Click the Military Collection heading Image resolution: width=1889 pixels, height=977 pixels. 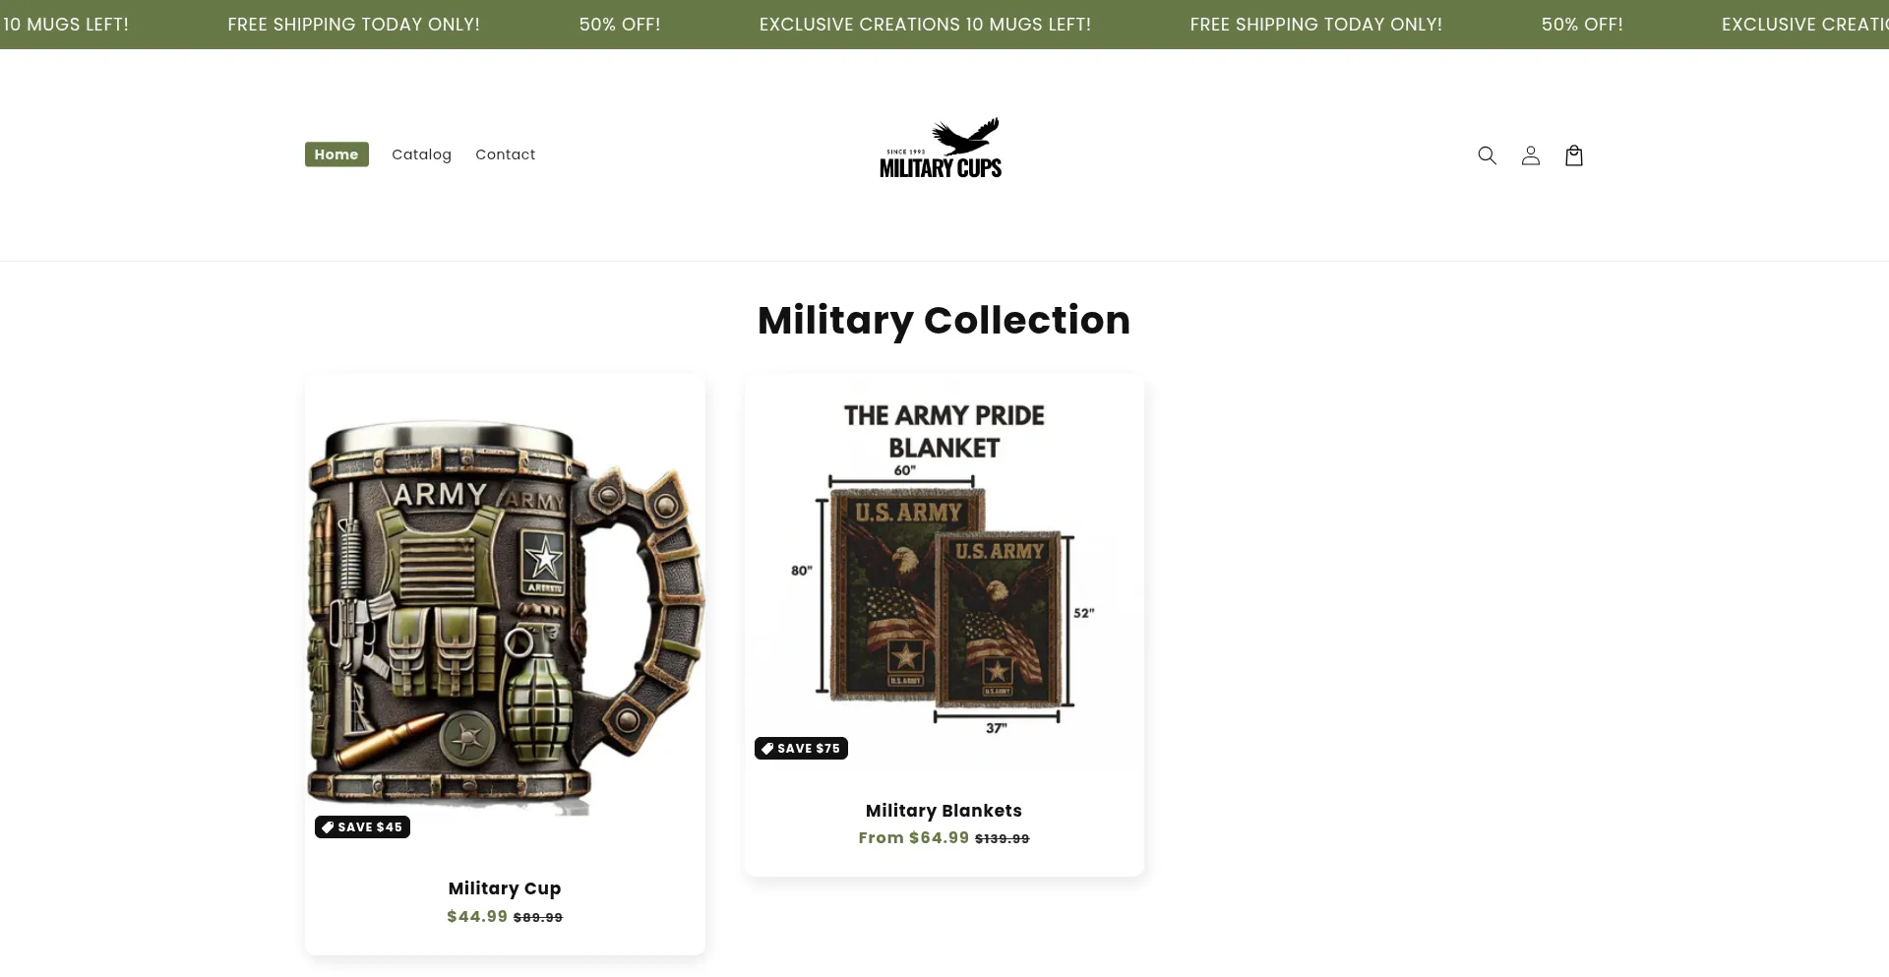coord(944,321)
